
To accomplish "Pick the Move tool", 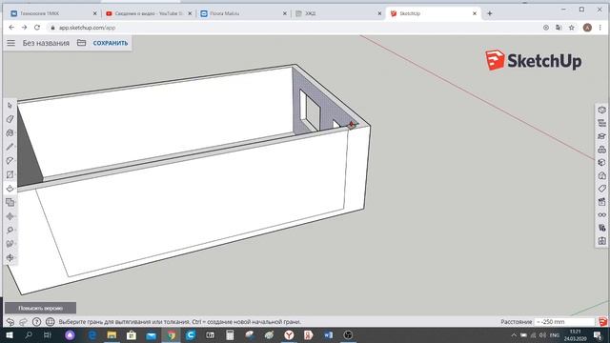I will click(x=10, y=216).
